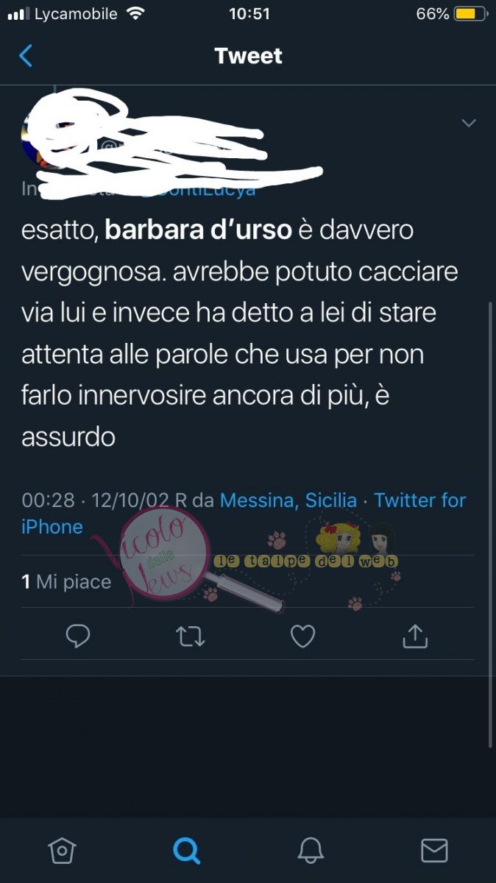The image size is (496, 883).
Task: Switch to the Search tab
Action: 186,851
